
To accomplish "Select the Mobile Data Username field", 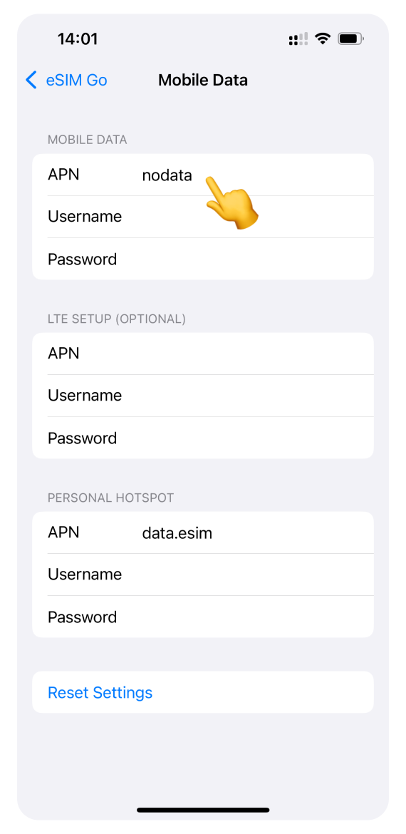I will pyautogui.click(x=203, y=217).
